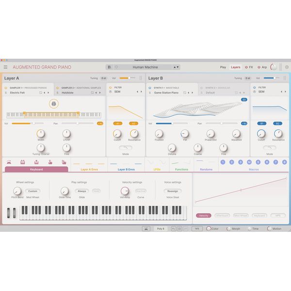Select the Velocity curve button
291x291 pixels.
point(204,215)
